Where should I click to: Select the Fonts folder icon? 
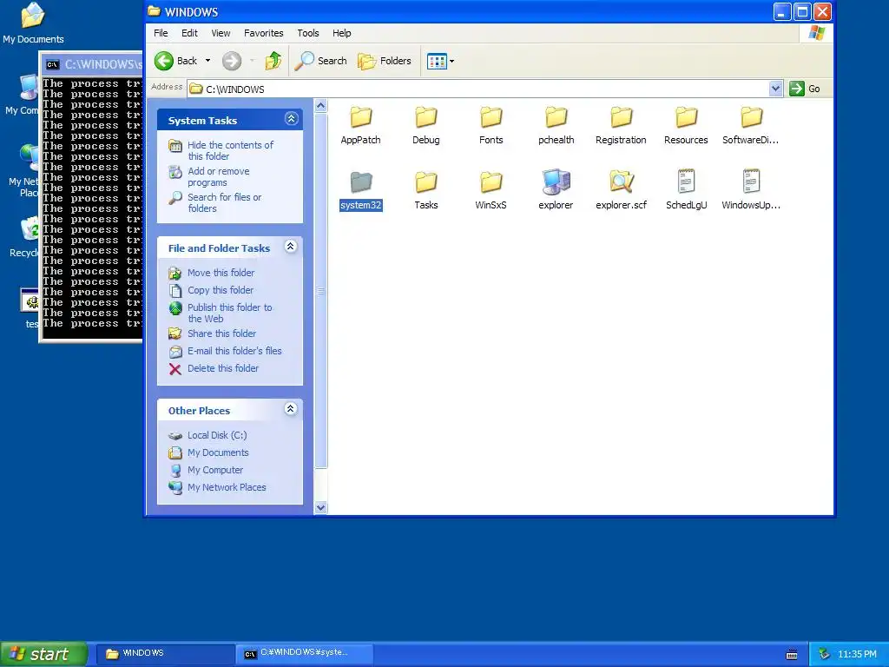tap(491, 117)
